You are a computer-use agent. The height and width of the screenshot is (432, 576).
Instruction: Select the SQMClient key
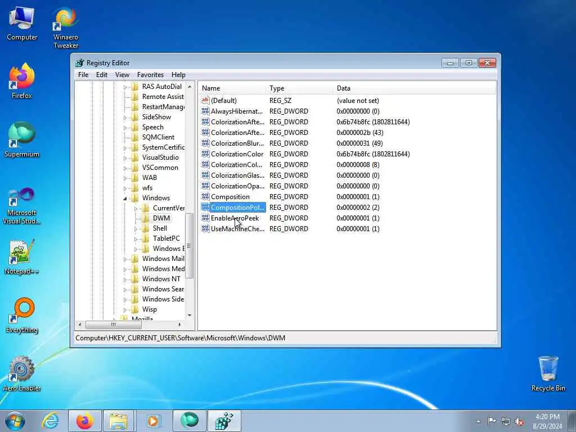pos(158,137)
